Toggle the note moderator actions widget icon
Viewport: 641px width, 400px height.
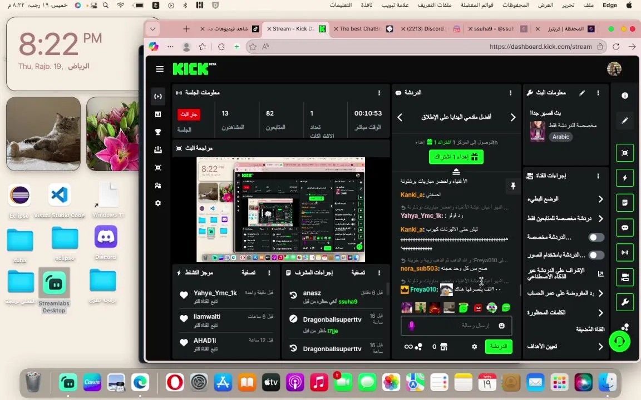coord(625,202)
